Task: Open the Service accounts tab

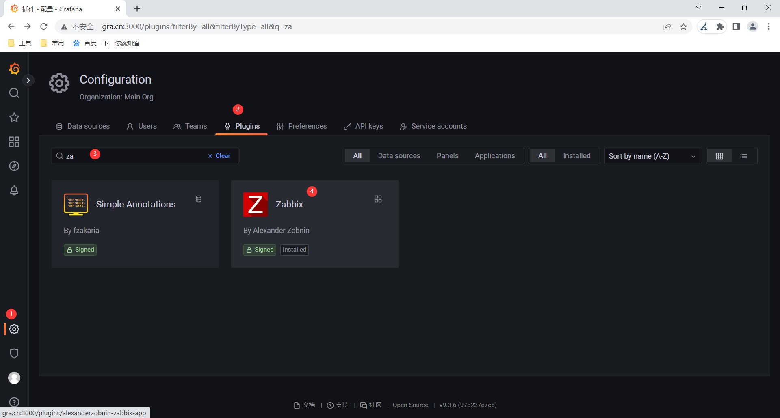Action: coord(433,126)
